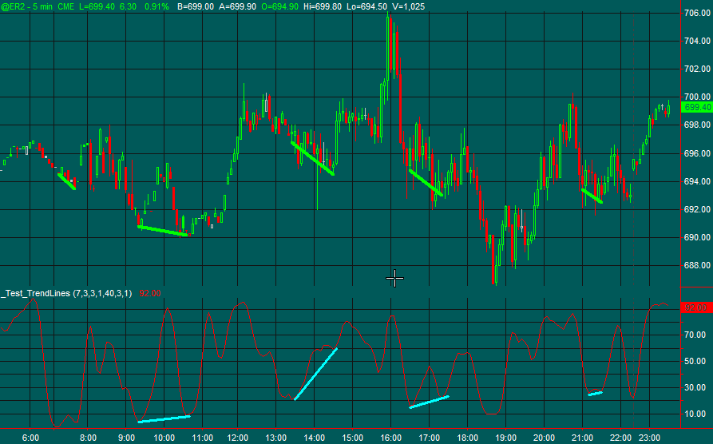Select the short cyan trendline near 21:00 in indicator pane
Screen dimensions: 713x444
click(x=595, y=394)
